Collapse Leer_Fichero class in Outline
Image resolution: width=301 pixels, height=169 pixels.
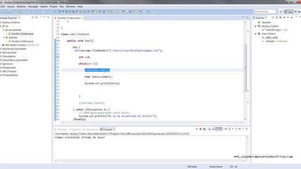(x=255, y=33)
